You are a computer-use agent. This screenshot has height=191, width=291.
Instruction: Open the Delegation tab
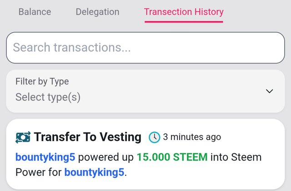[97, 12]
